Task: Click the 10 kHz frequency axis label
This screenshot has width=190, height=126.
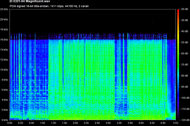Action: 4,70
